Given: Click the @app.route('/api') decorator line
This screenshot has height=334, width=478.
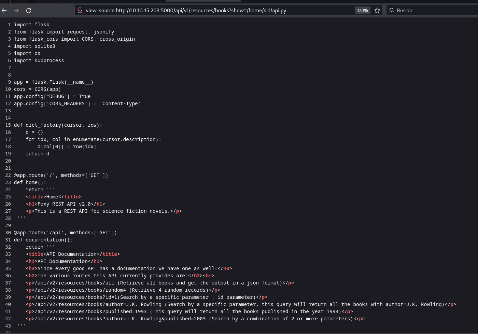Looking at the screenshot, I should (x=65, y=233).
